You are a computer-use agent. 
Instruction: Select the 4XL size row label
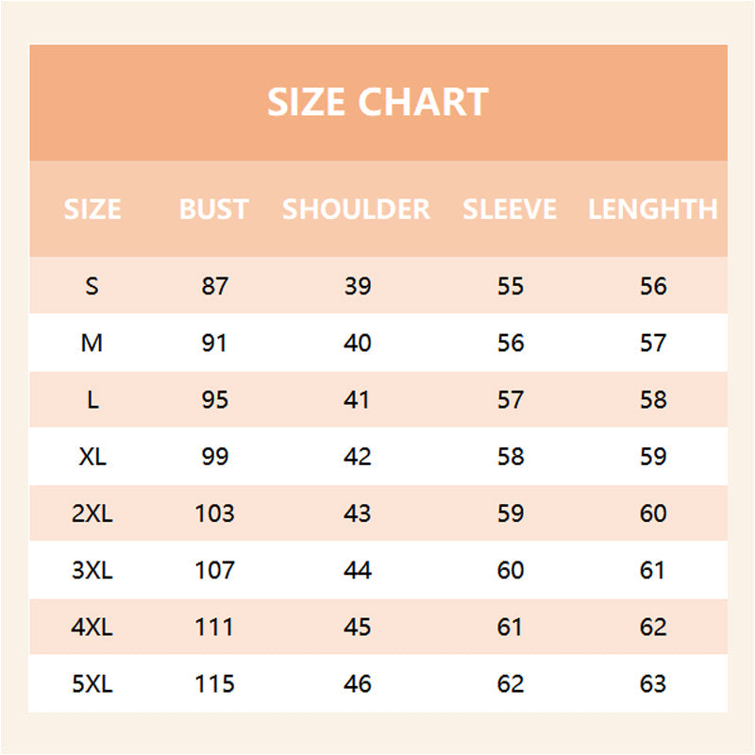(92, 627)
